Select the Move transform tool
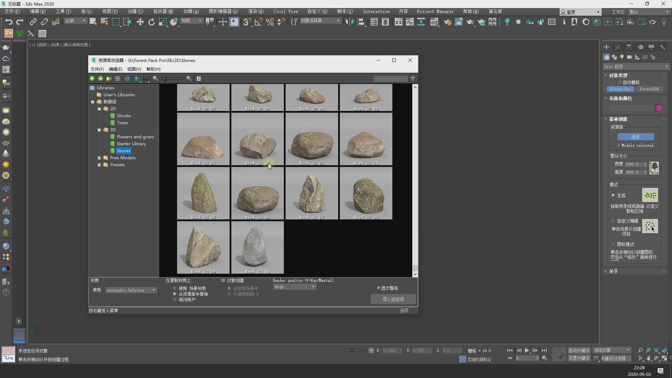 140,22
